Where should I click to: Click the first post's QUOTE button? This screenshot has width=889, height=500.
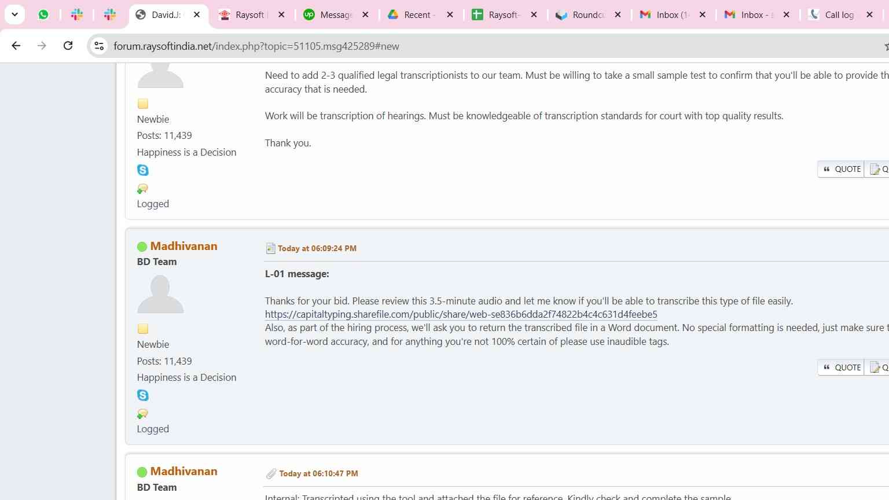[x=842, y=169]
